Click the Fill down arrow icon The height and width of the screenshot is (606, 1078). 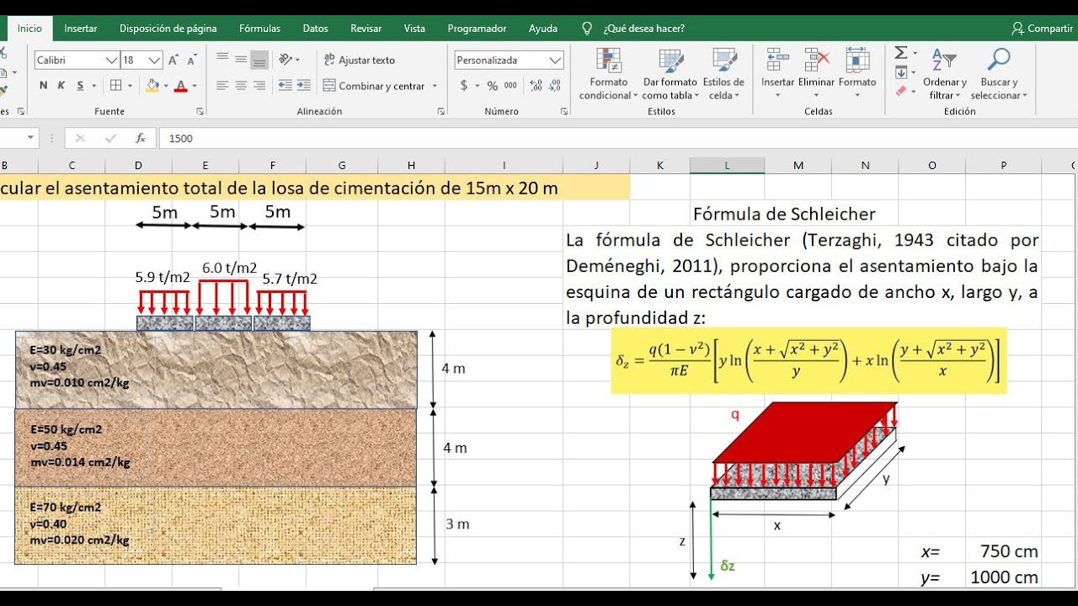(x=900, y=72)
